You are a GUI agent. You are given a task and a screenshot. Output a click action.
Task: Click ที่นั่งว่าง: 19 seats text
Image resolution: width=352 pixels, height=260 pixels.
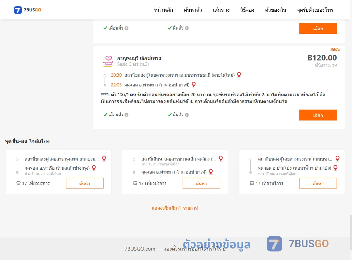326,65
